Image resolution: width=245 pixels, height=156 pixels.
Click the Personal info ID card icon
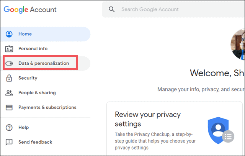(10, 49)
